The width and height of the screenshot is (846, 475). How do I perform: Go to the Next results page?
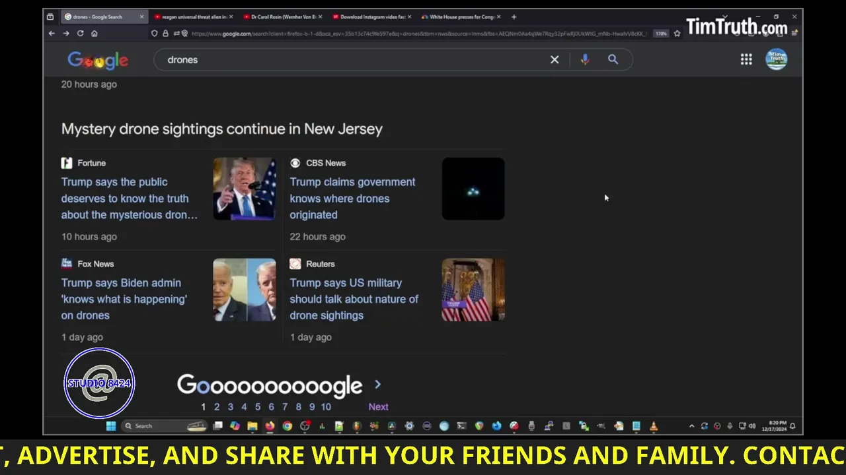click(378, 407)
